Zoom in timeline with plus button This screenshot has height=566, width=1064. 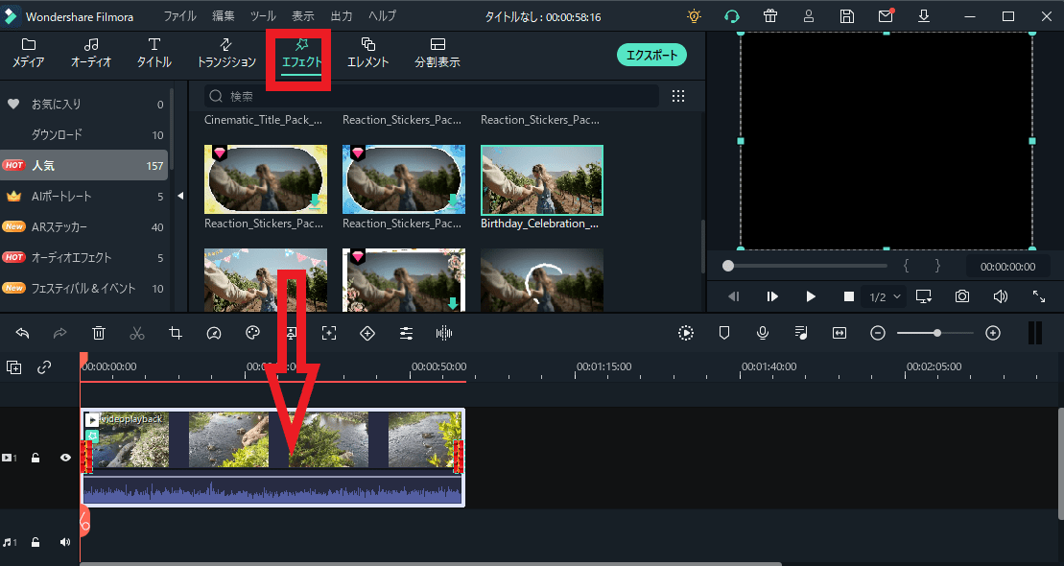pyautogui.click(x=993, y=333)
